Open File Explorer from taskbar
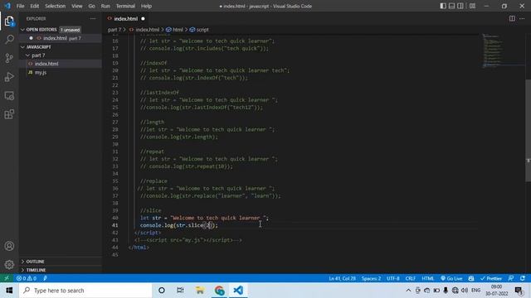 click(200, 291)
